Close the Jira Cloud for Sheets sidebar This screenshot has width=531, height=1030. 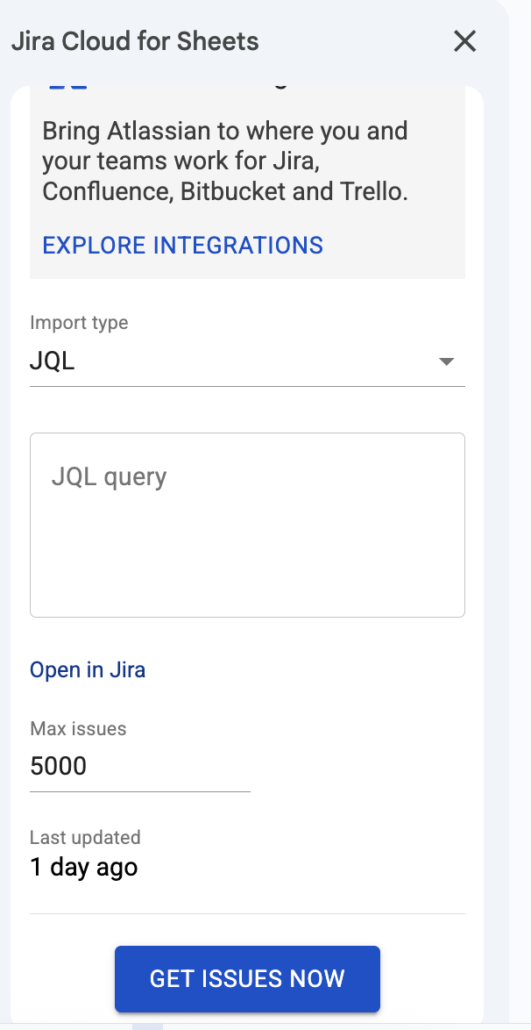click(464, 41)
